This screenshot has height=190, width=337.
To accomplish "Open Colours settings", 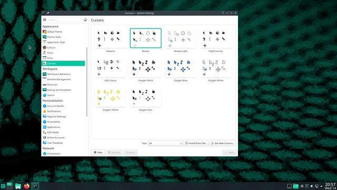I will (x=63, y=47).
